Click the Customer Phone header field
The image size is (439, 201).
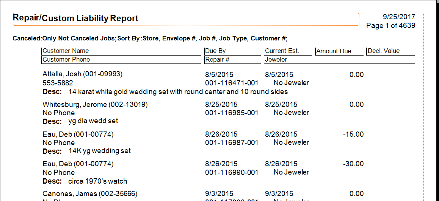point(66,60)
